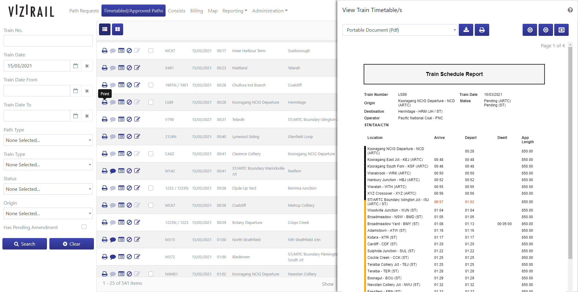Select the checkbox for train CA02
The image size is (578, 292).
coord(151,154)
